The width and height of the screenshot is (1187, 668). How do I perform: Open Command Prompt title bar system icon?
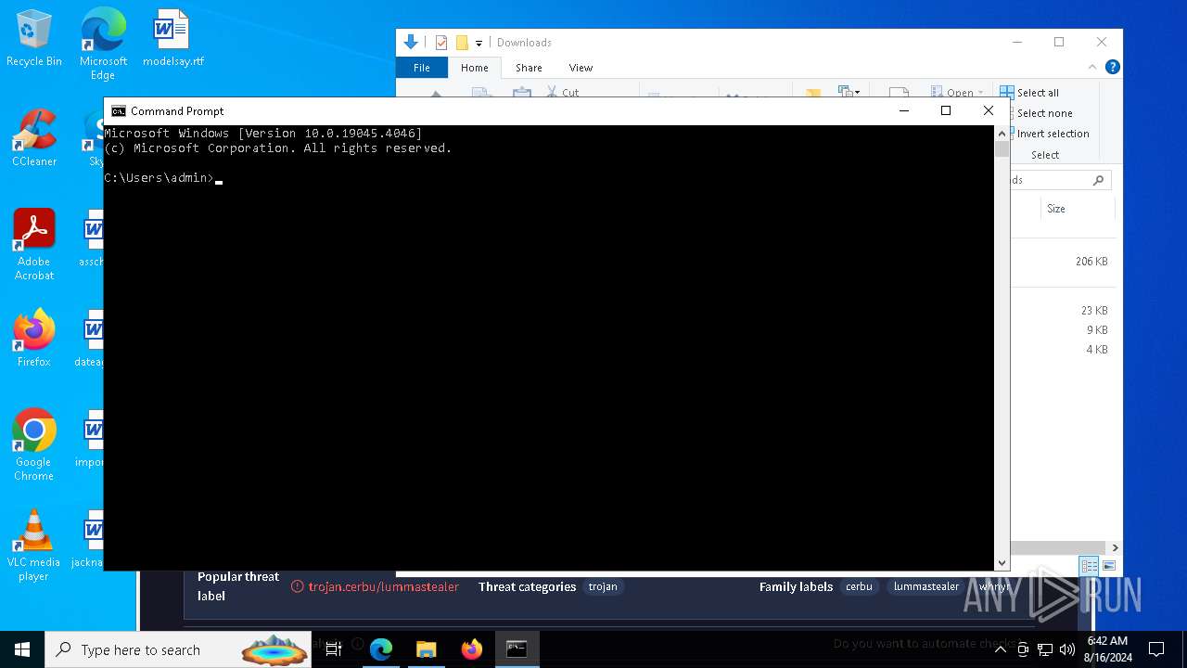point(119,111)
